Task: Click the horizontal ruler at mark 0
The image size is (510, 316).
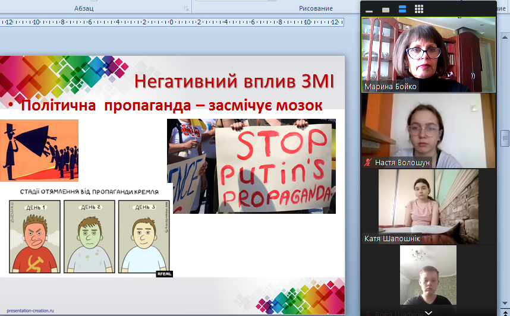Action: pos(171,22)
